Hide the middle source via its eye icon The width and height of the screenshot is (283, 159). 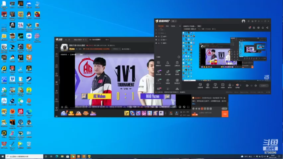pyautogui.click(x=156, y=40)
